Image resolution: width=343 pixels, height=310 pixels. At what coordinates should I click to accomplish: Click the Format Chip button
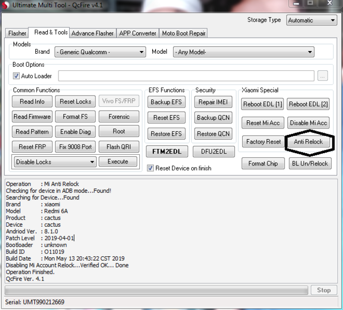[x=263, y=163]
